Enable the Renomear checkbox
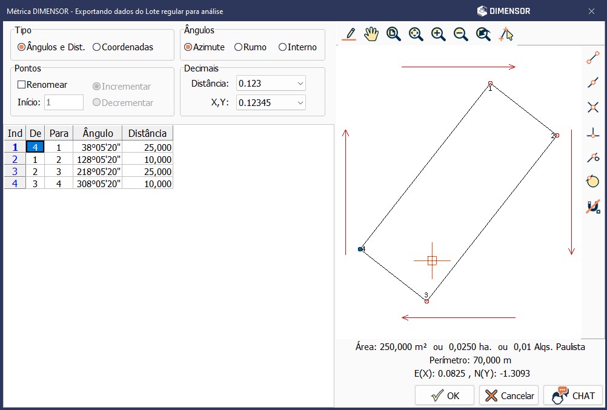This screenshot has width=607, height=410. click(22, 84)
